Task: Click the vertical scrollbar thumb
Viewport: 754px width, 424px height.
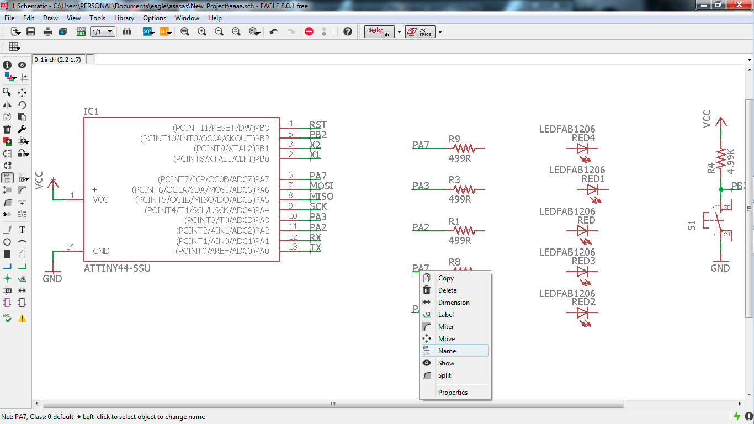Action: [749, 208]
